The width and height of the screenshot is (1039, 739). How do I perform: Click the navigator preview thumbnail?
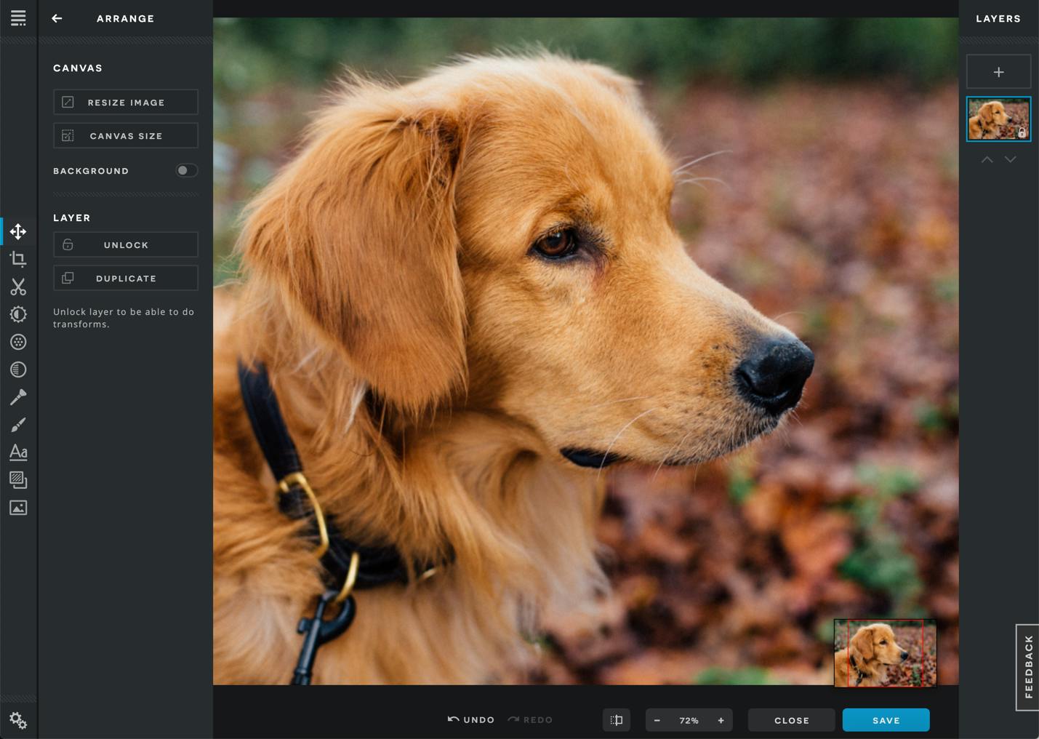pyautogui.click(x=885, y=653)
